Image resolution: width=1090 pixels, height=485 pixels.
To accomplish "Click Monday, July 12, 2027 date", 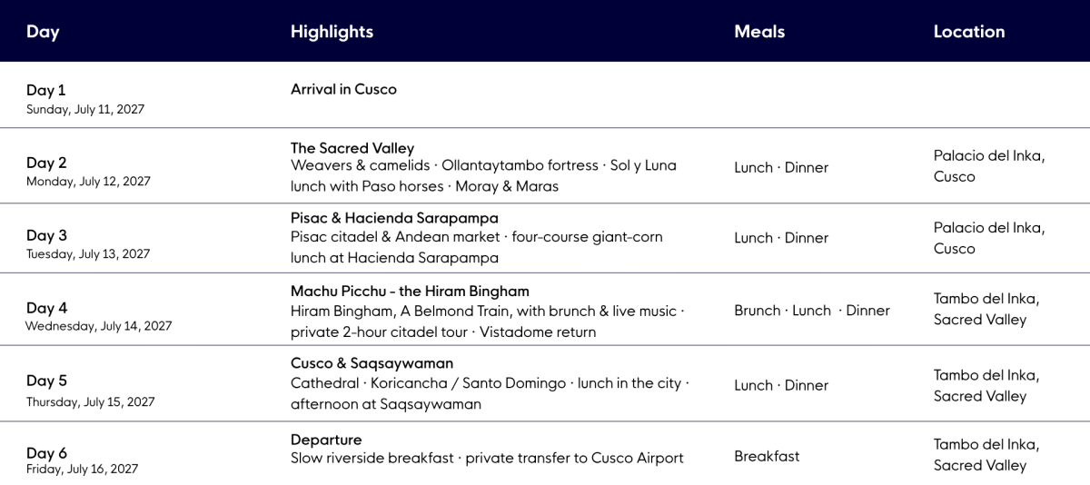I will tap(88, 182).
